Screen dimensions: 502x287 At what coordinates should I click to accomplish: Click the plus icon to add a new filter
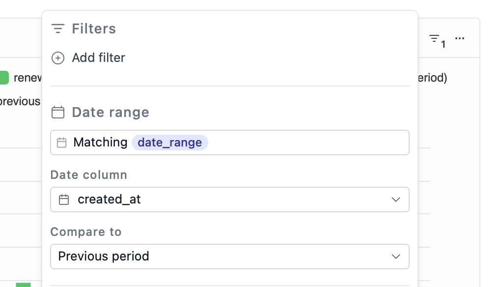pos(58,58)
